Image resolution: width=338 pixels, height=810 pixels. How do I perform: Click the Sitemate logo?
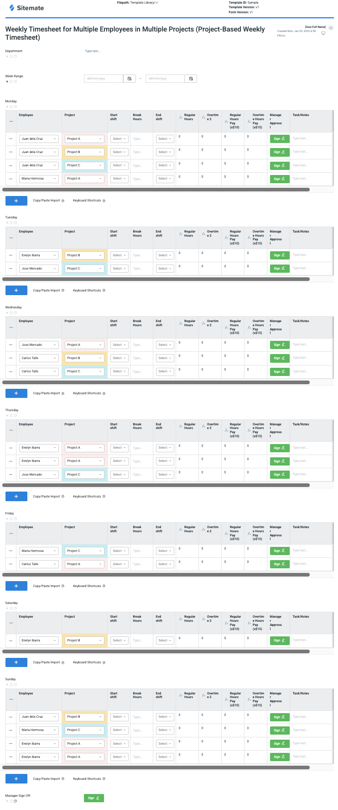point(26,8)
